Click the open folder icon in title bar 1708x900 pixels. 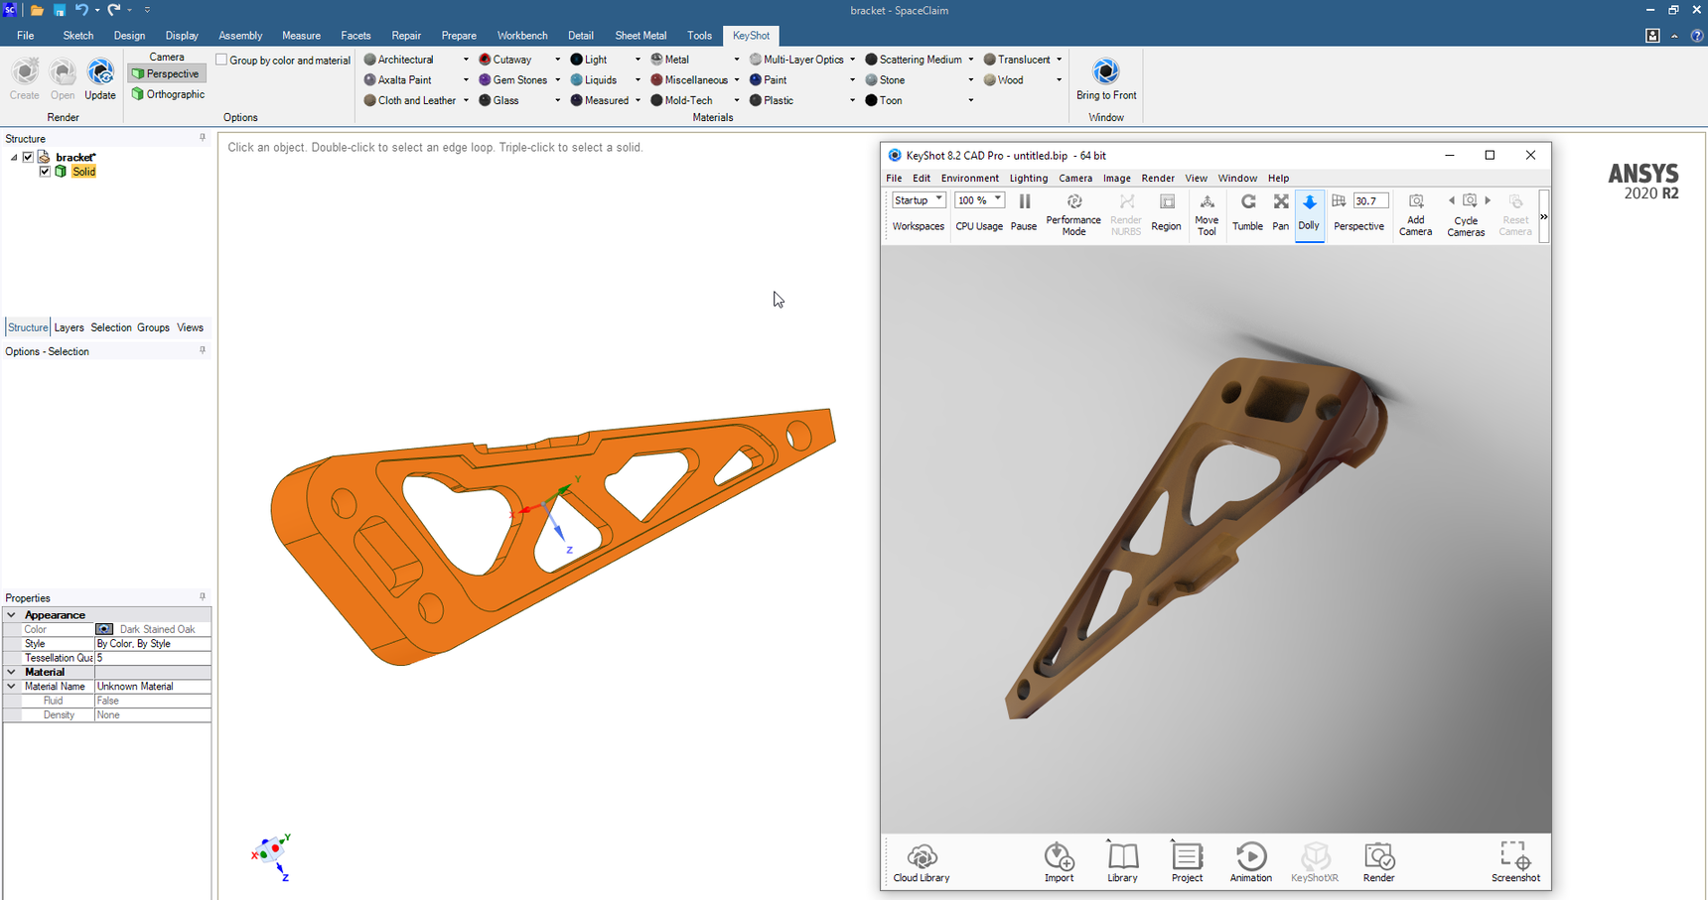tap(37, 10)
